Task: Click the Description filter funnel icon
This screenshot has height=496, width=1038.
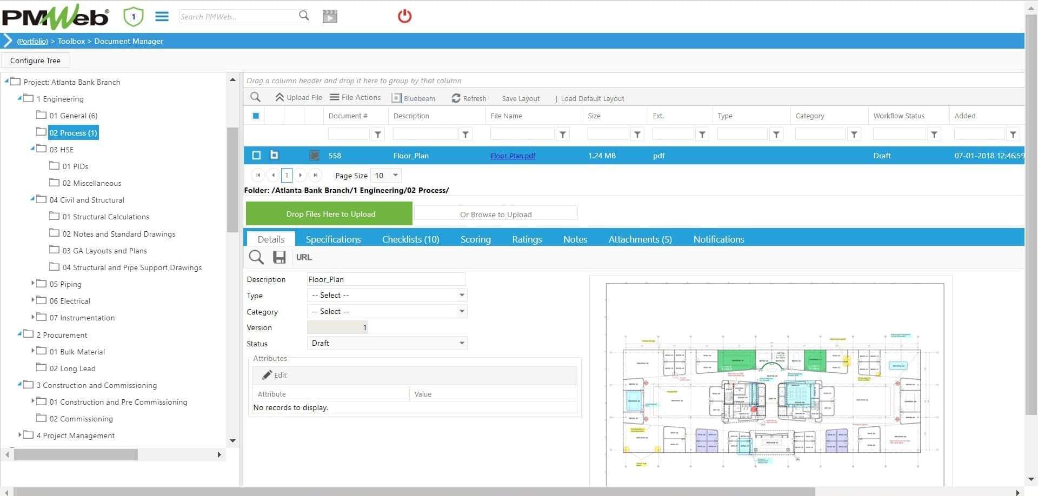Action: (x=465, y=134)
